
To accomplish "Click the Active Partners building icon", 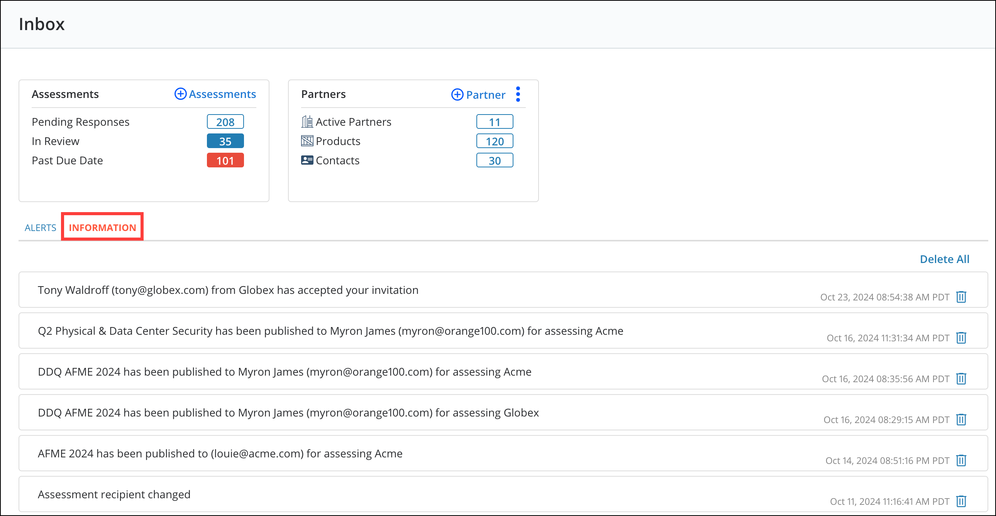I will click(307, 121).
